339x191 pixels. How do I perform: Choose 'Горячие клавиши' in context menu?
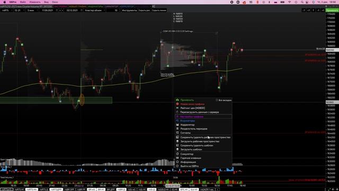click(191, 158)
